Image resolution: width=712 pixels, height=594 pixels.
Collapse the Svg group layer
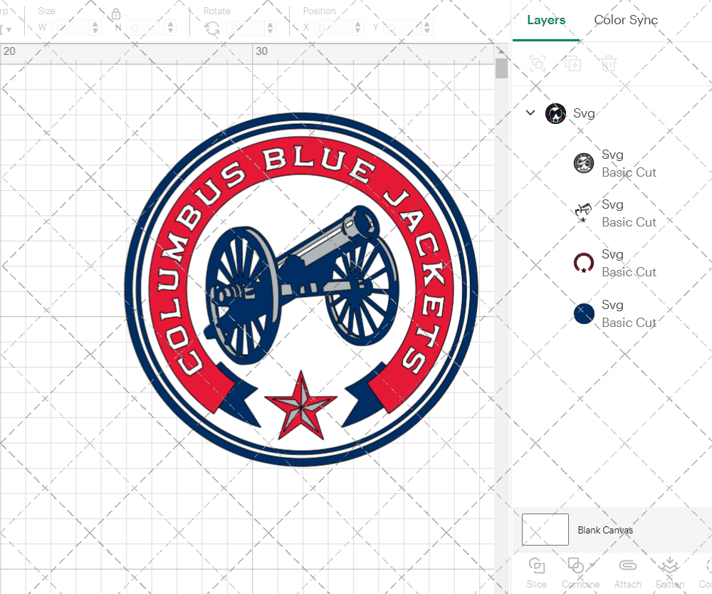pos(530,113)
